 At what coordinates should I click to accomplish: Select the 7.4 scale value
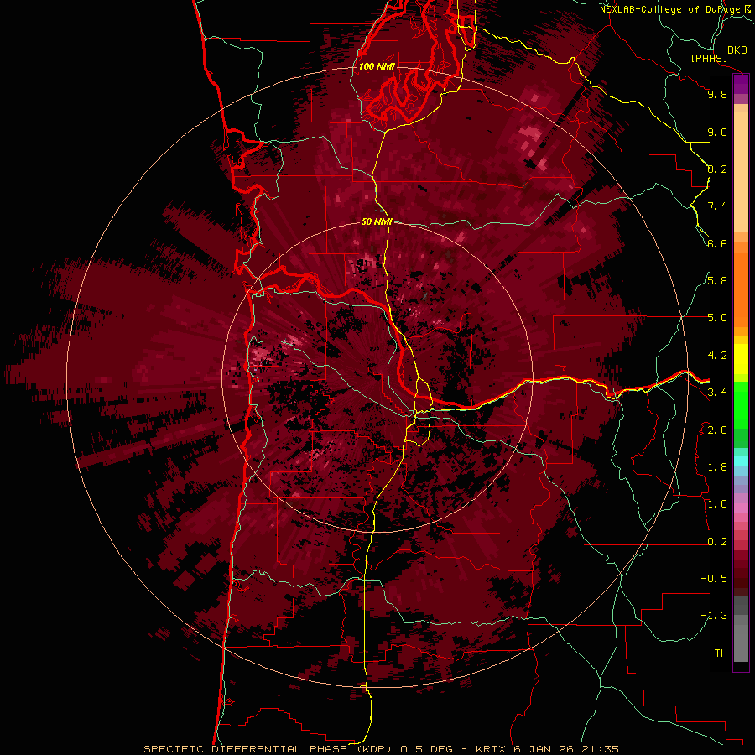point(717,206)
